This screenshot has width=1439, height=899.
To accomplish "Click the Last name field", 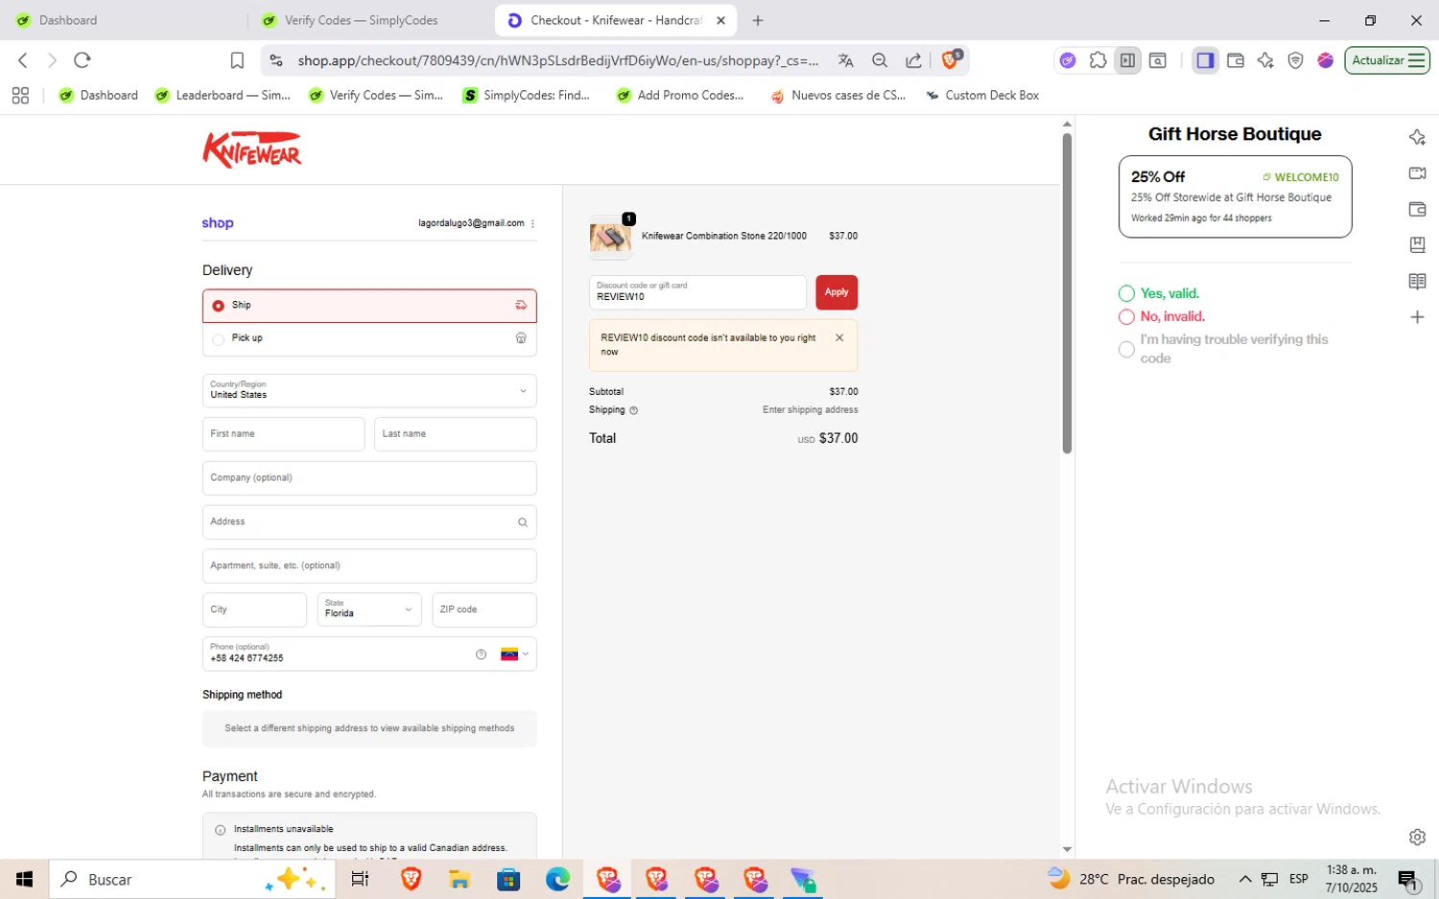I will point(455,434).
